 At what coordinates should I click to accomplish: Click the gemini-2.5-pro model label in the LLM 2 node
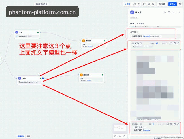pyautogui.click(x=26, y=82)
